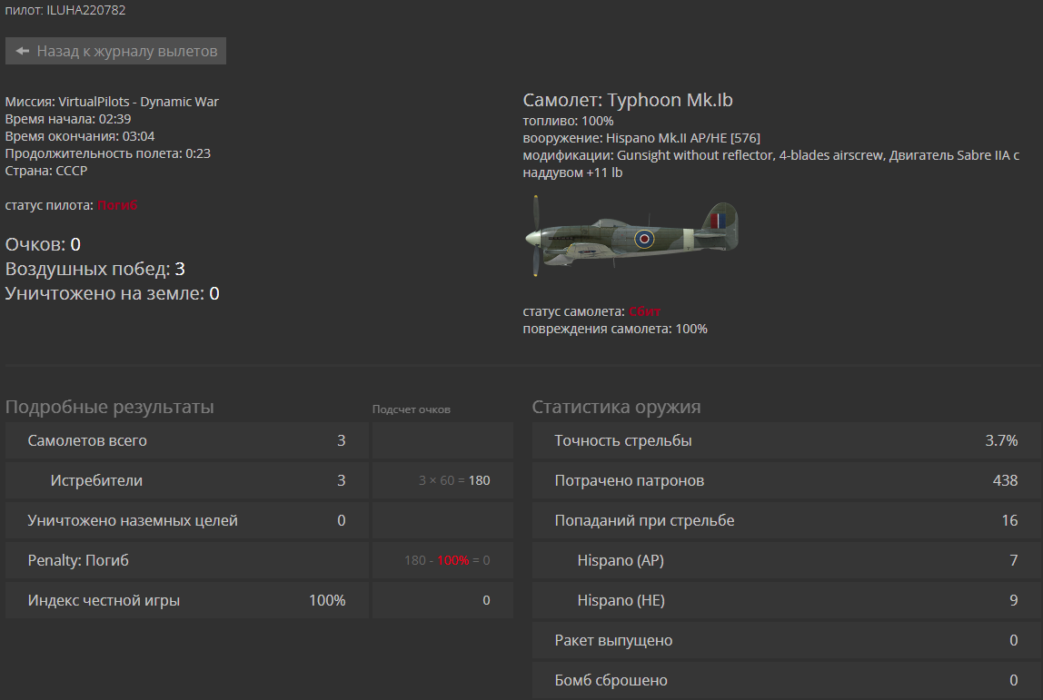Viewport: 1043px width, 700px height.
Task: Click the 'Hispano (AP)' row
Action: [x=786, y=560]
